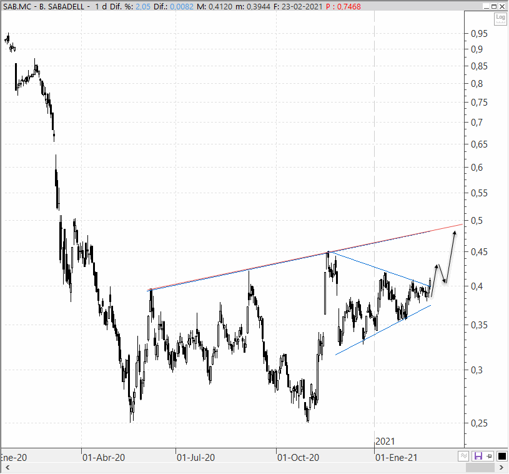
Task: Open the black color swatch
Action: pos(502,456)
